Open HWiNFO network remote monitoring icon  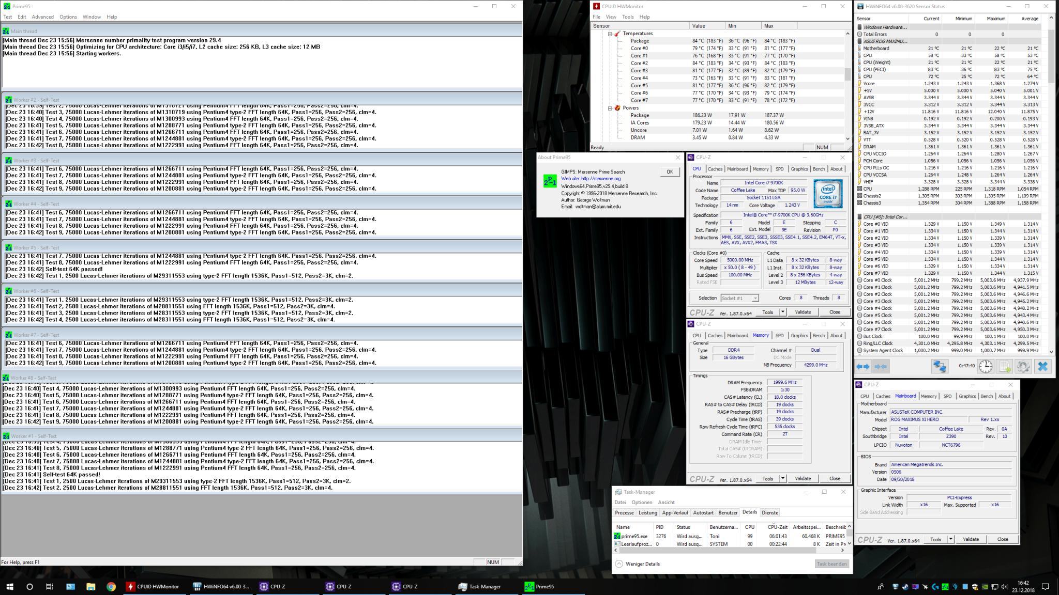tap(940, 366)
